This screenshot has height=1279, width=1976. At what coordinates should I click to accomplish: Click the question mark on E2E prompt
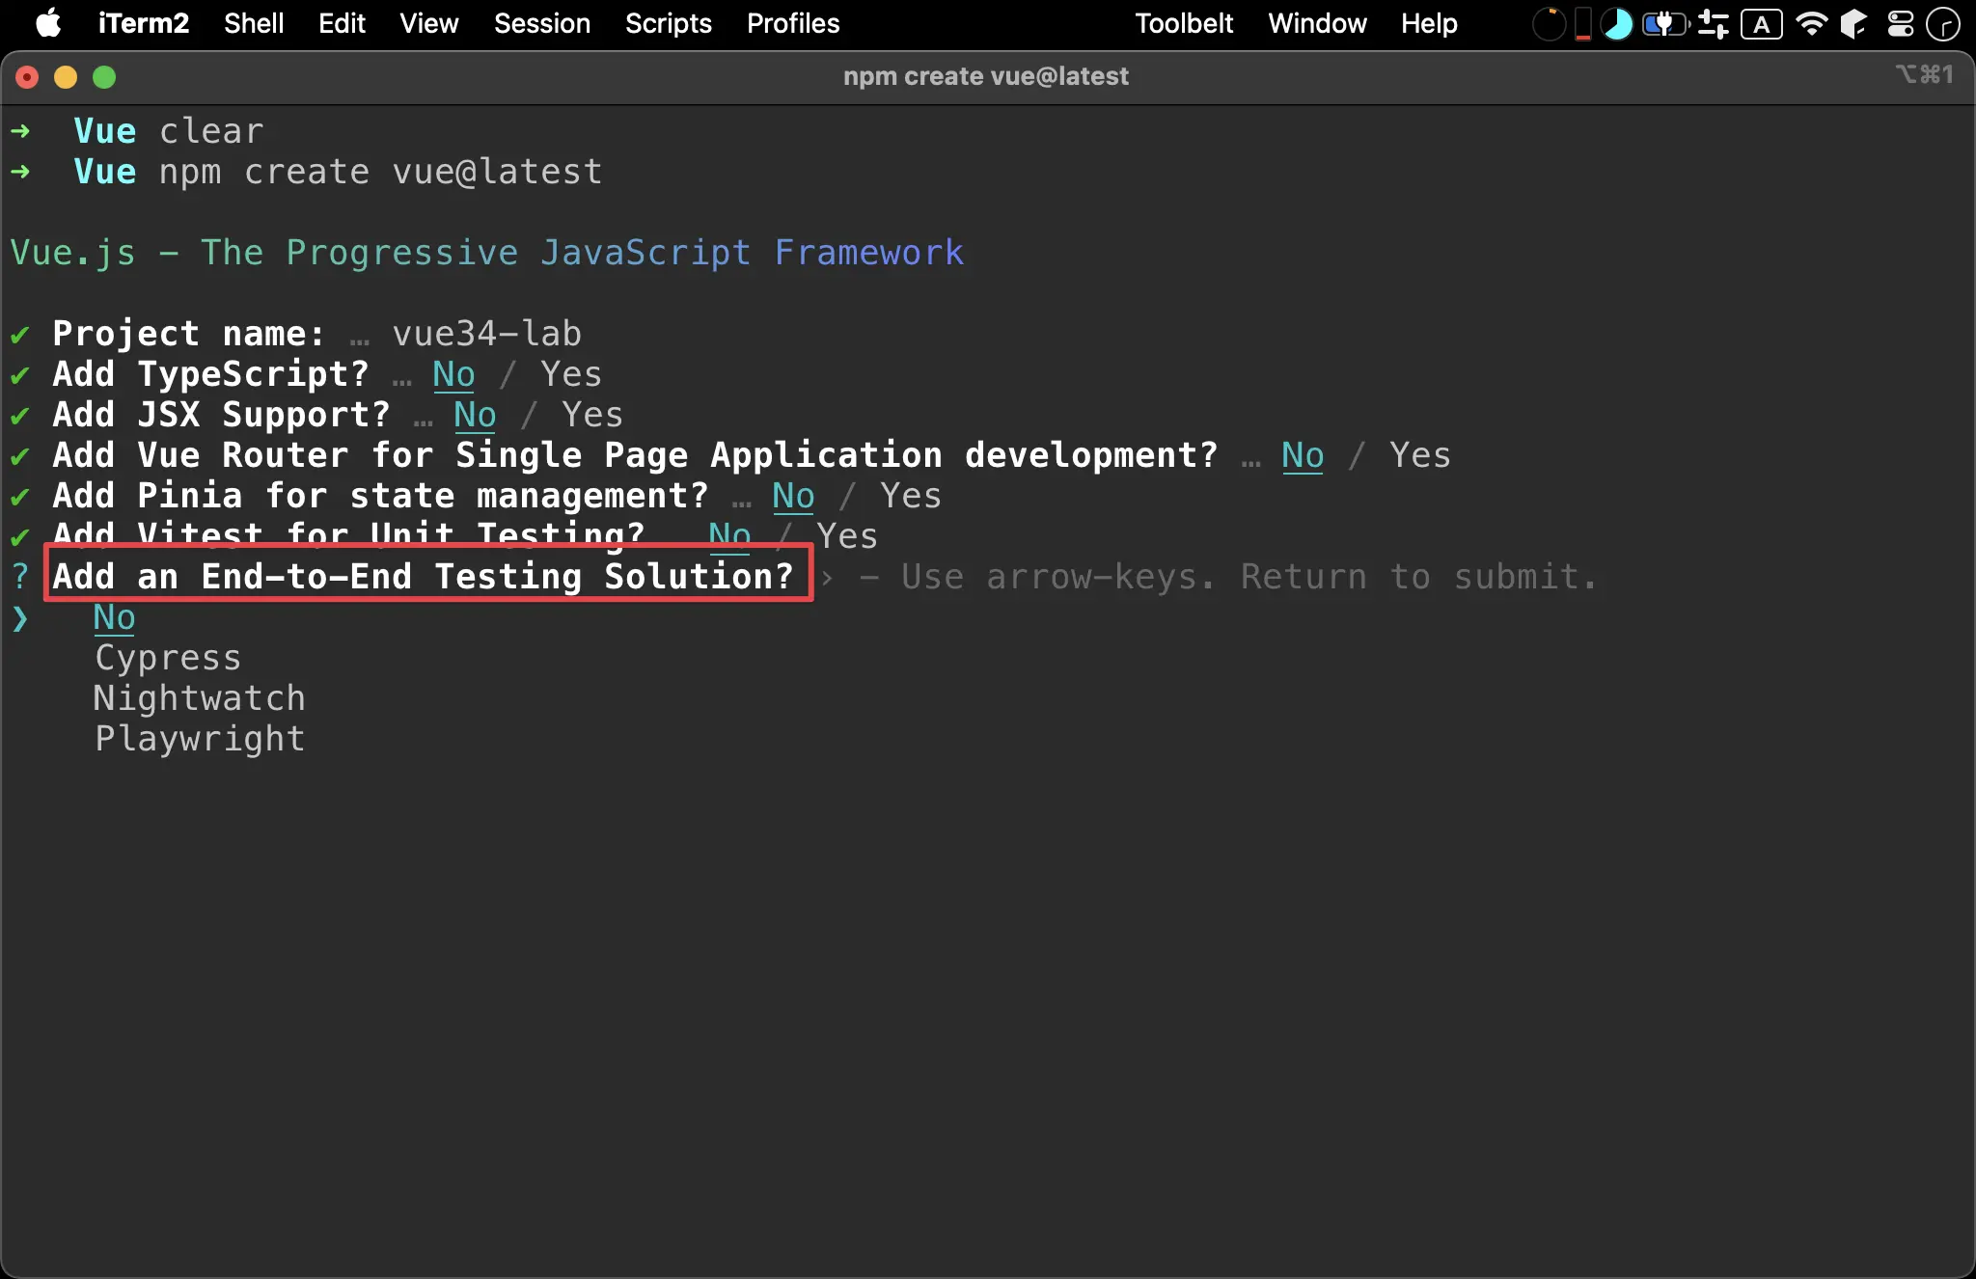pos(20,577)
